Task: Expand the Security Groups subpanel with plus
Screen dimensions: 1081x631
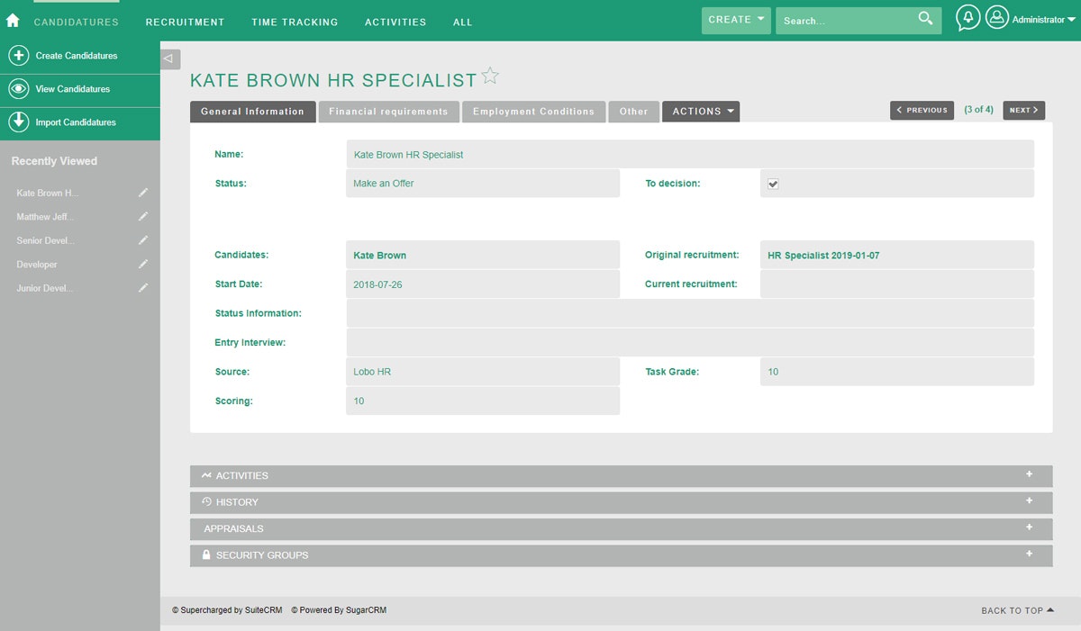Action: coord(1029,554)
